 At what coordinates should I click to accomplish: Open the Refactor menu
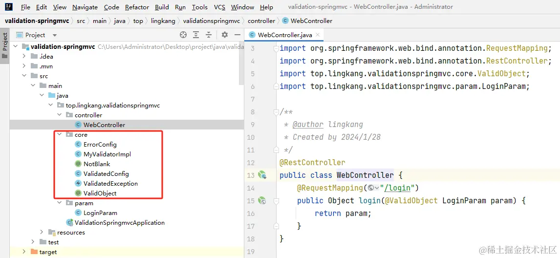tap(137, 7)
